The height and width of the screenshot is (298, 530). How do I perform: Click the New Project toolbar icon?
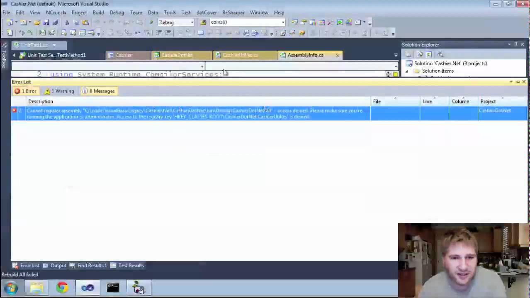[x=9, y=22]
